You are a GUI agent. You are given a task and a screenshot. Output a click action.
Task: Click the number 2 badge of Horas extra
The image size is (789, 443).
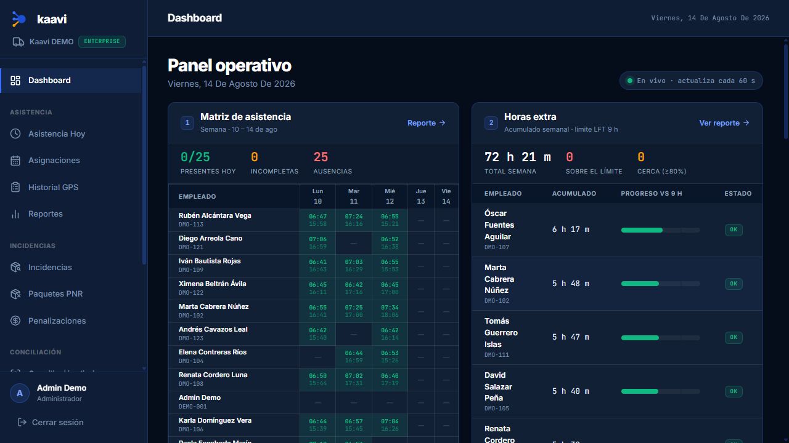(x=491, y=123)
